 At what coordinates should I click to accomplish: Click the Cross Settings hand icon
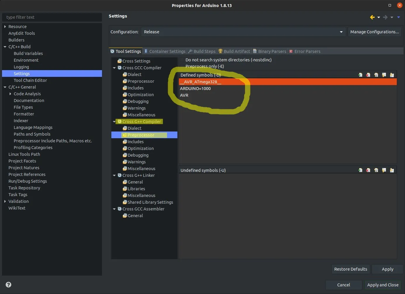coord(120,61)
